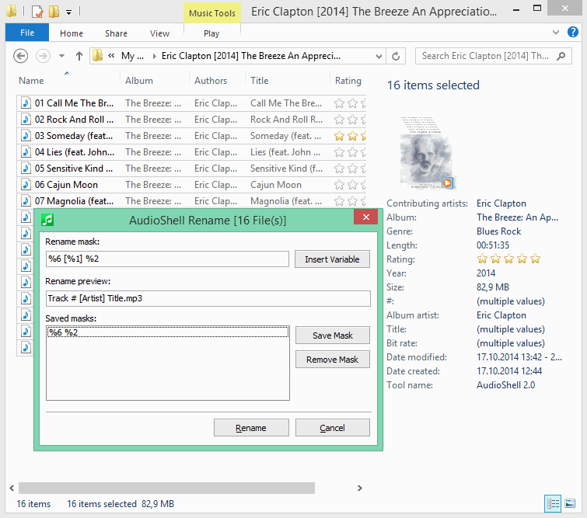Viewport: 587px width, 518px height.
Task: Sort by Name column header
Action: pos(31,81)
